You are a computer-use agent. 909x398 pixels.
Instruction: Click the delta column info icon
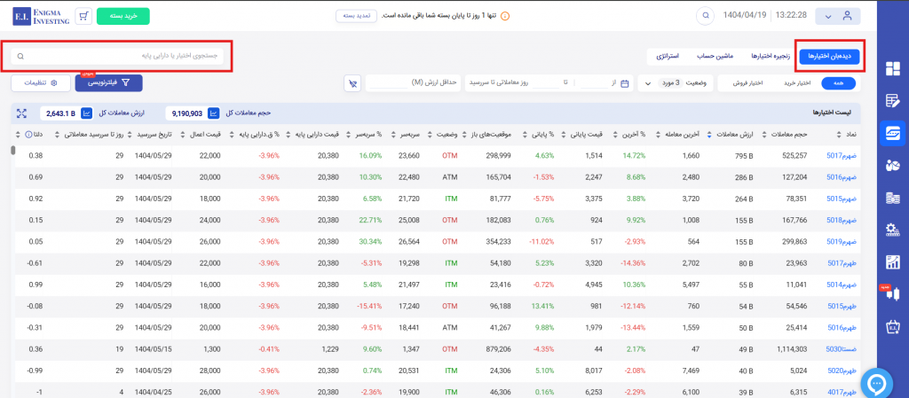coord(29,134)
